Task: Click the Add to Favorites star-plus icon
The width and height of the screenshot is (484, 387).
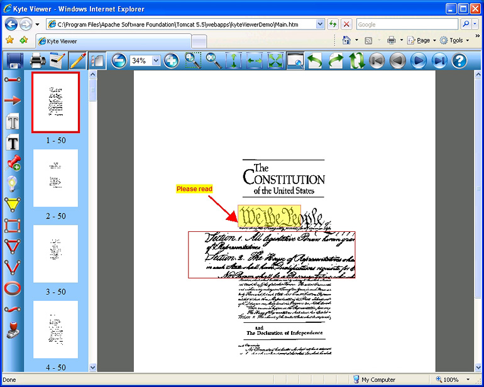Action: [x=24, y=40]
